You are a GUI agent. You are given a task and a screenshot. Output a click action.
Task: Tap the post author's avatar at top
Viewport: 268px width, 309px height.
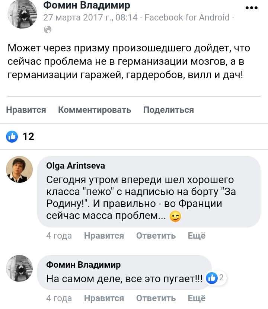(x=22, y=14)
